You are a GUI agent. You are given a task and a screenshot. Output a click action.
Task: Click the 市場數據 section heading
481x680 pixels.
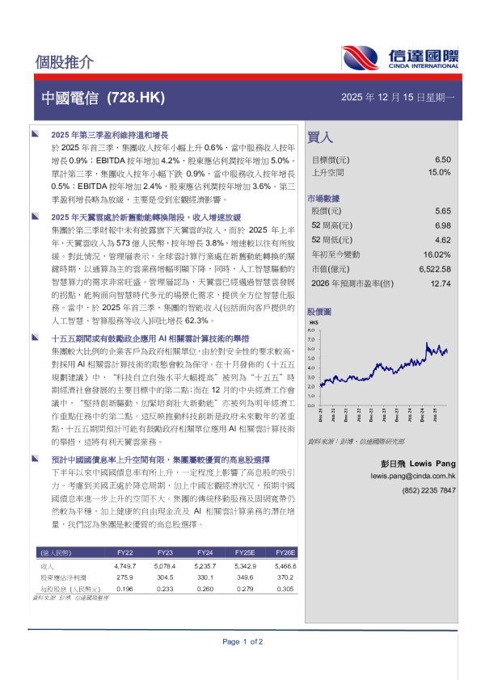[323, 199]
